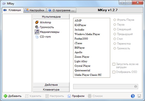
Task: Click the Медиаплееры music note icon
Action: point(37,32)
